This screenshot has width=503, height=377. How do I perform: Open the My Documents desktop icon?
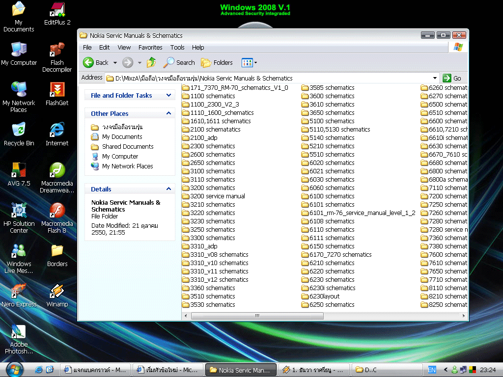(x=19, y=17)
